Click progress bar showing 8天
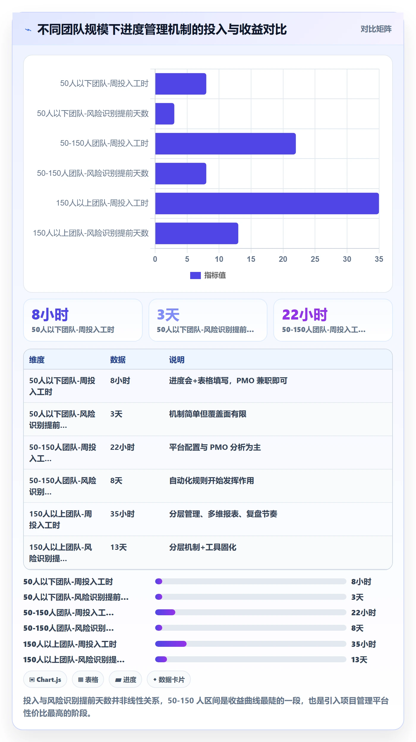The height and width of the screenshot is (742, 416). click(251, 628)
